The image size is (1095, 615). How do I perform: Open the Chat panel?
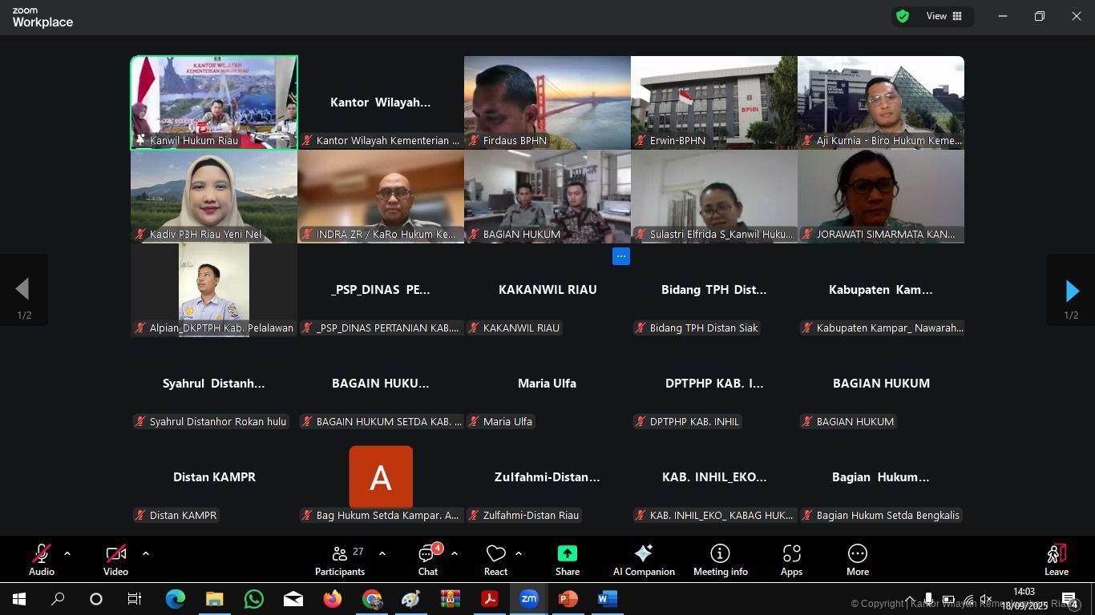point(428,560)
